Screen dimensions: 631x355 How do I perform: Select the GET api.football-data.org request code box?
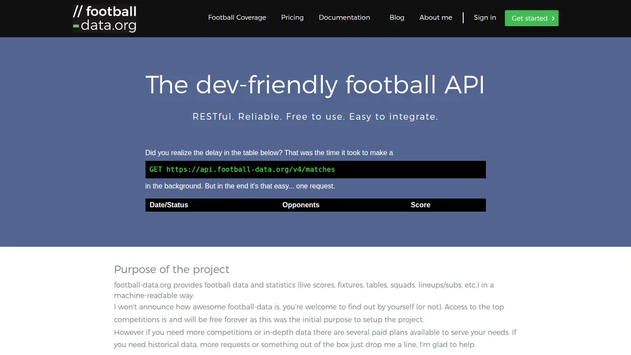click(x=315, y=169)
